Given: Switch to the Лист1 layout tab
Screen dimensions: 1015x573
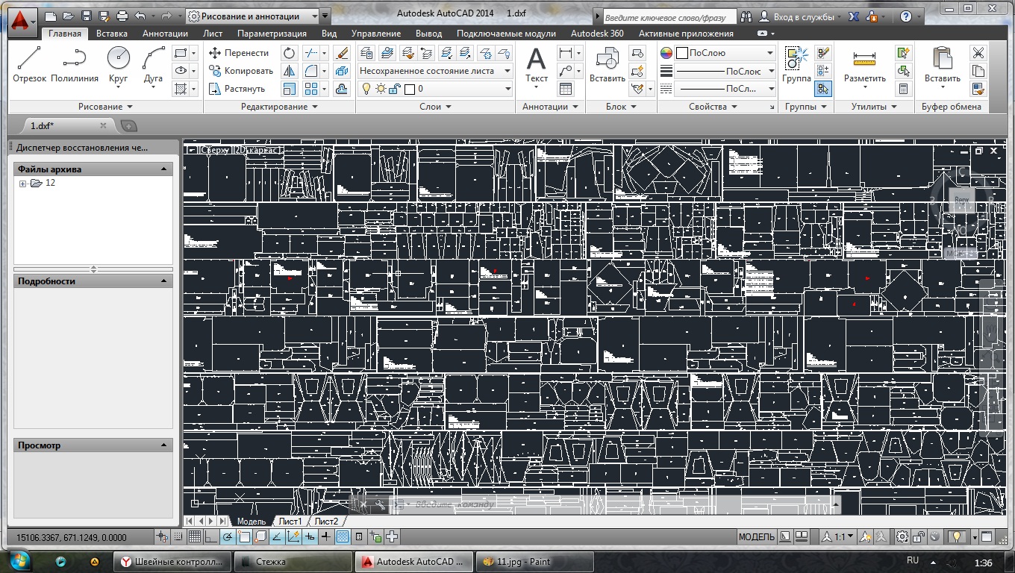Looking at the screenshot, I should (290, 521).
